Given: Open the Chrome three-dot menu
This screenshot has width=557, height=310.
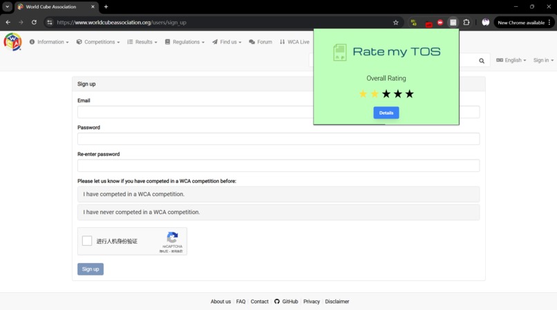Looking at the screenshot, I should 549,22.
